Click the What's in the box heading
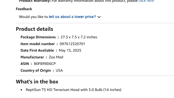The image size is (174, 98). [37, 82]
